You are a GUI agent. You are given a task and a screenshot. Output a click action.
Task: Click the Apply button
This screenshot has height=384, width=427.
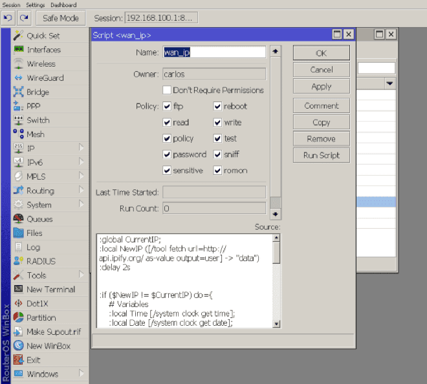pyautogui.click(x=322, y=87)
